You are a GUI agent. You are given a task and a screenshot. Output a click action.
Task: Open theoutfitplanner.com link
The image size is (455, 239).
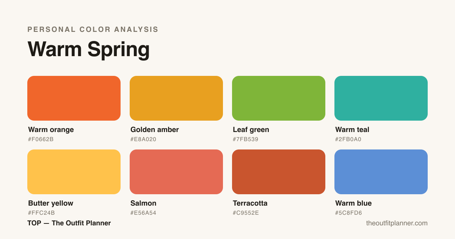[x=397, y=223]
